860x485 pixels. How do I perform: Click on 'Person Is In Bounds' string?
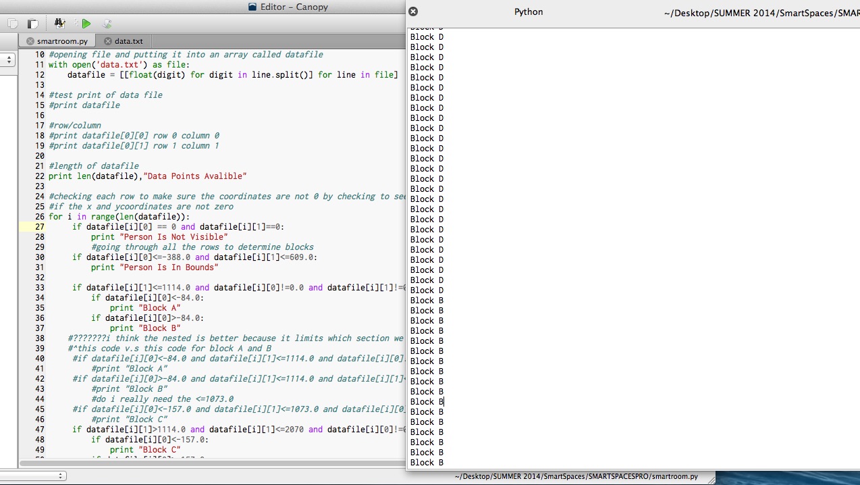tap(167, 267)
